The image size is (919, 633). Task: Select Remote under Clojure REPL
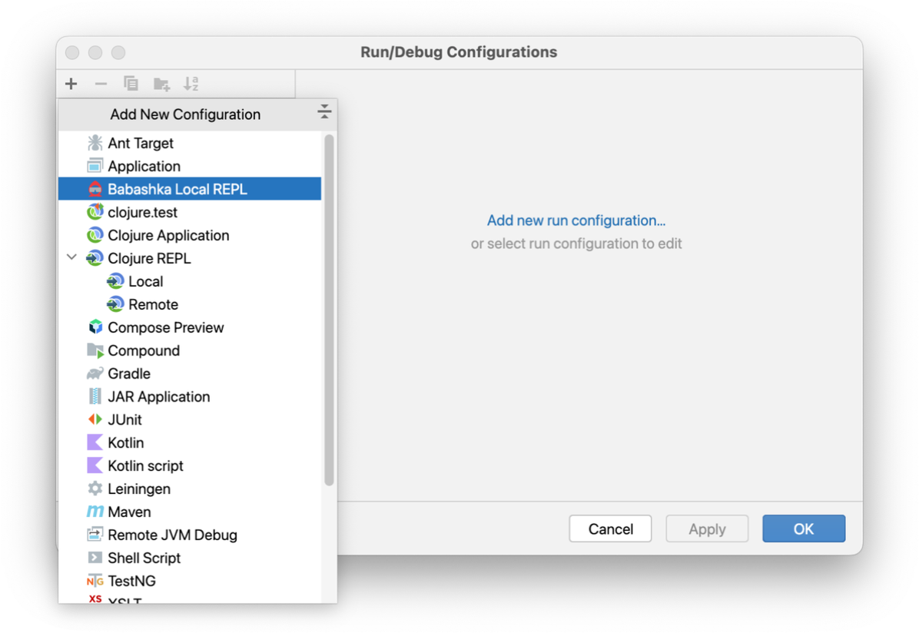190,304
